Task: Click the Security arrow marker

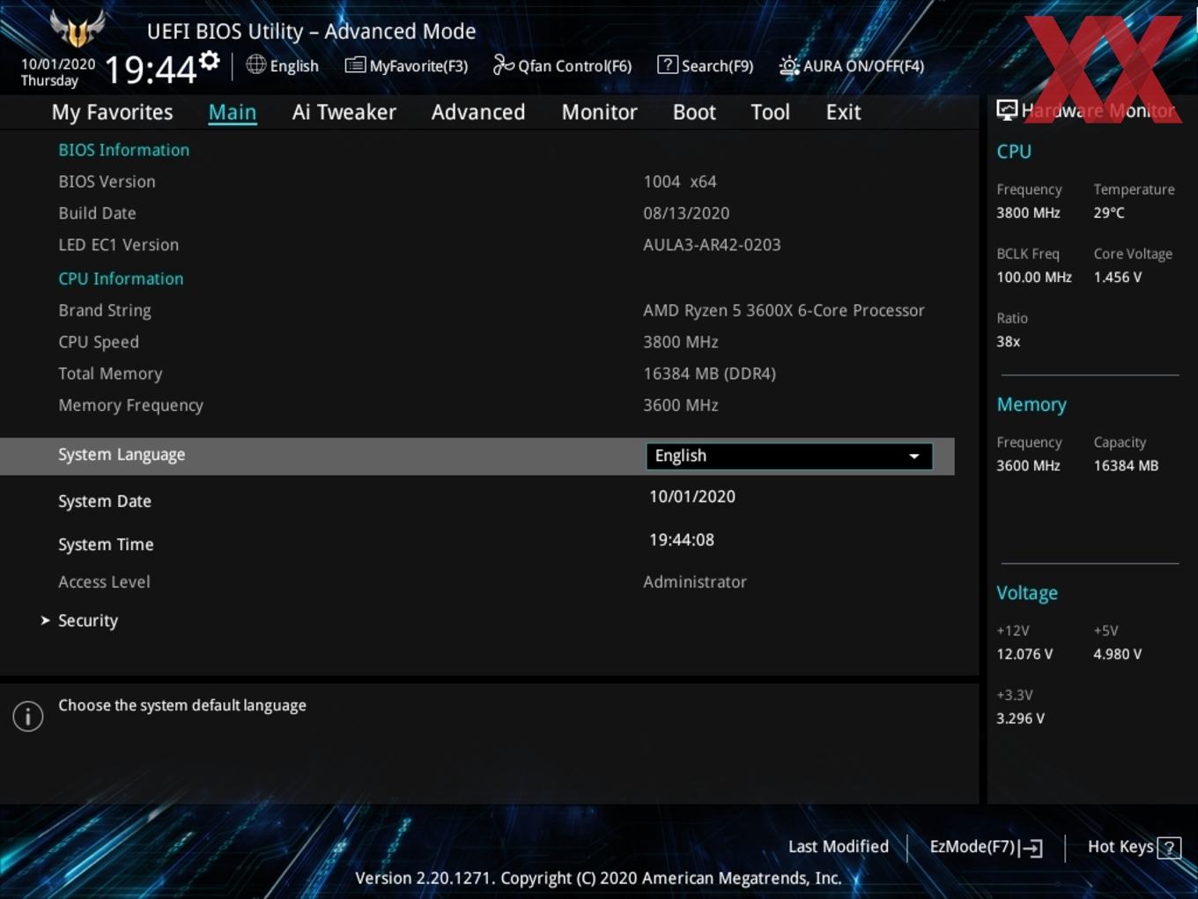Action: click(45, 620)
